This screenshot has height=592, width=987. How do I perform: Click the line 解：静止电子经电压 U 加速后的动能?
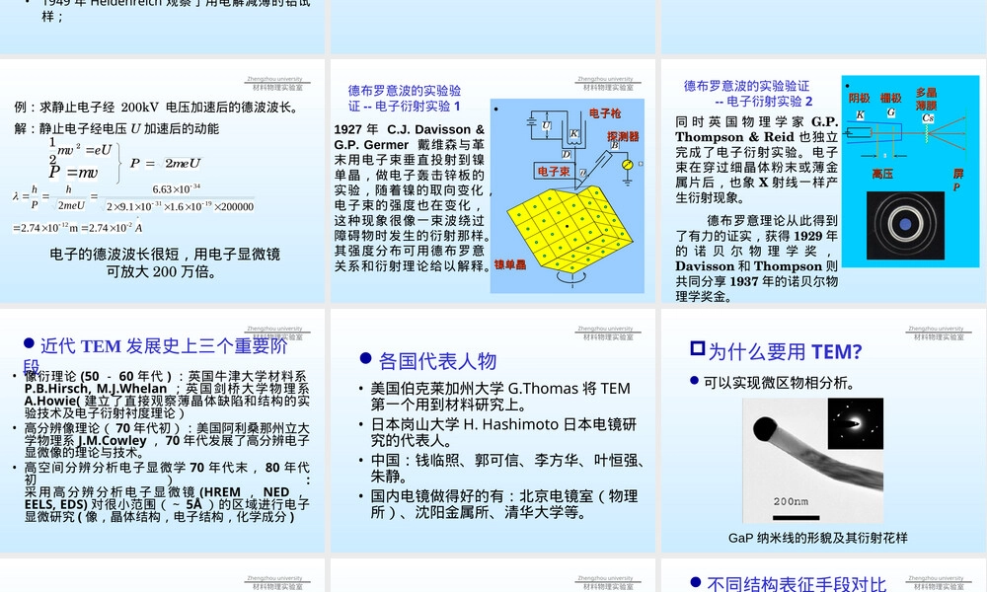click(x=116, y=129)
